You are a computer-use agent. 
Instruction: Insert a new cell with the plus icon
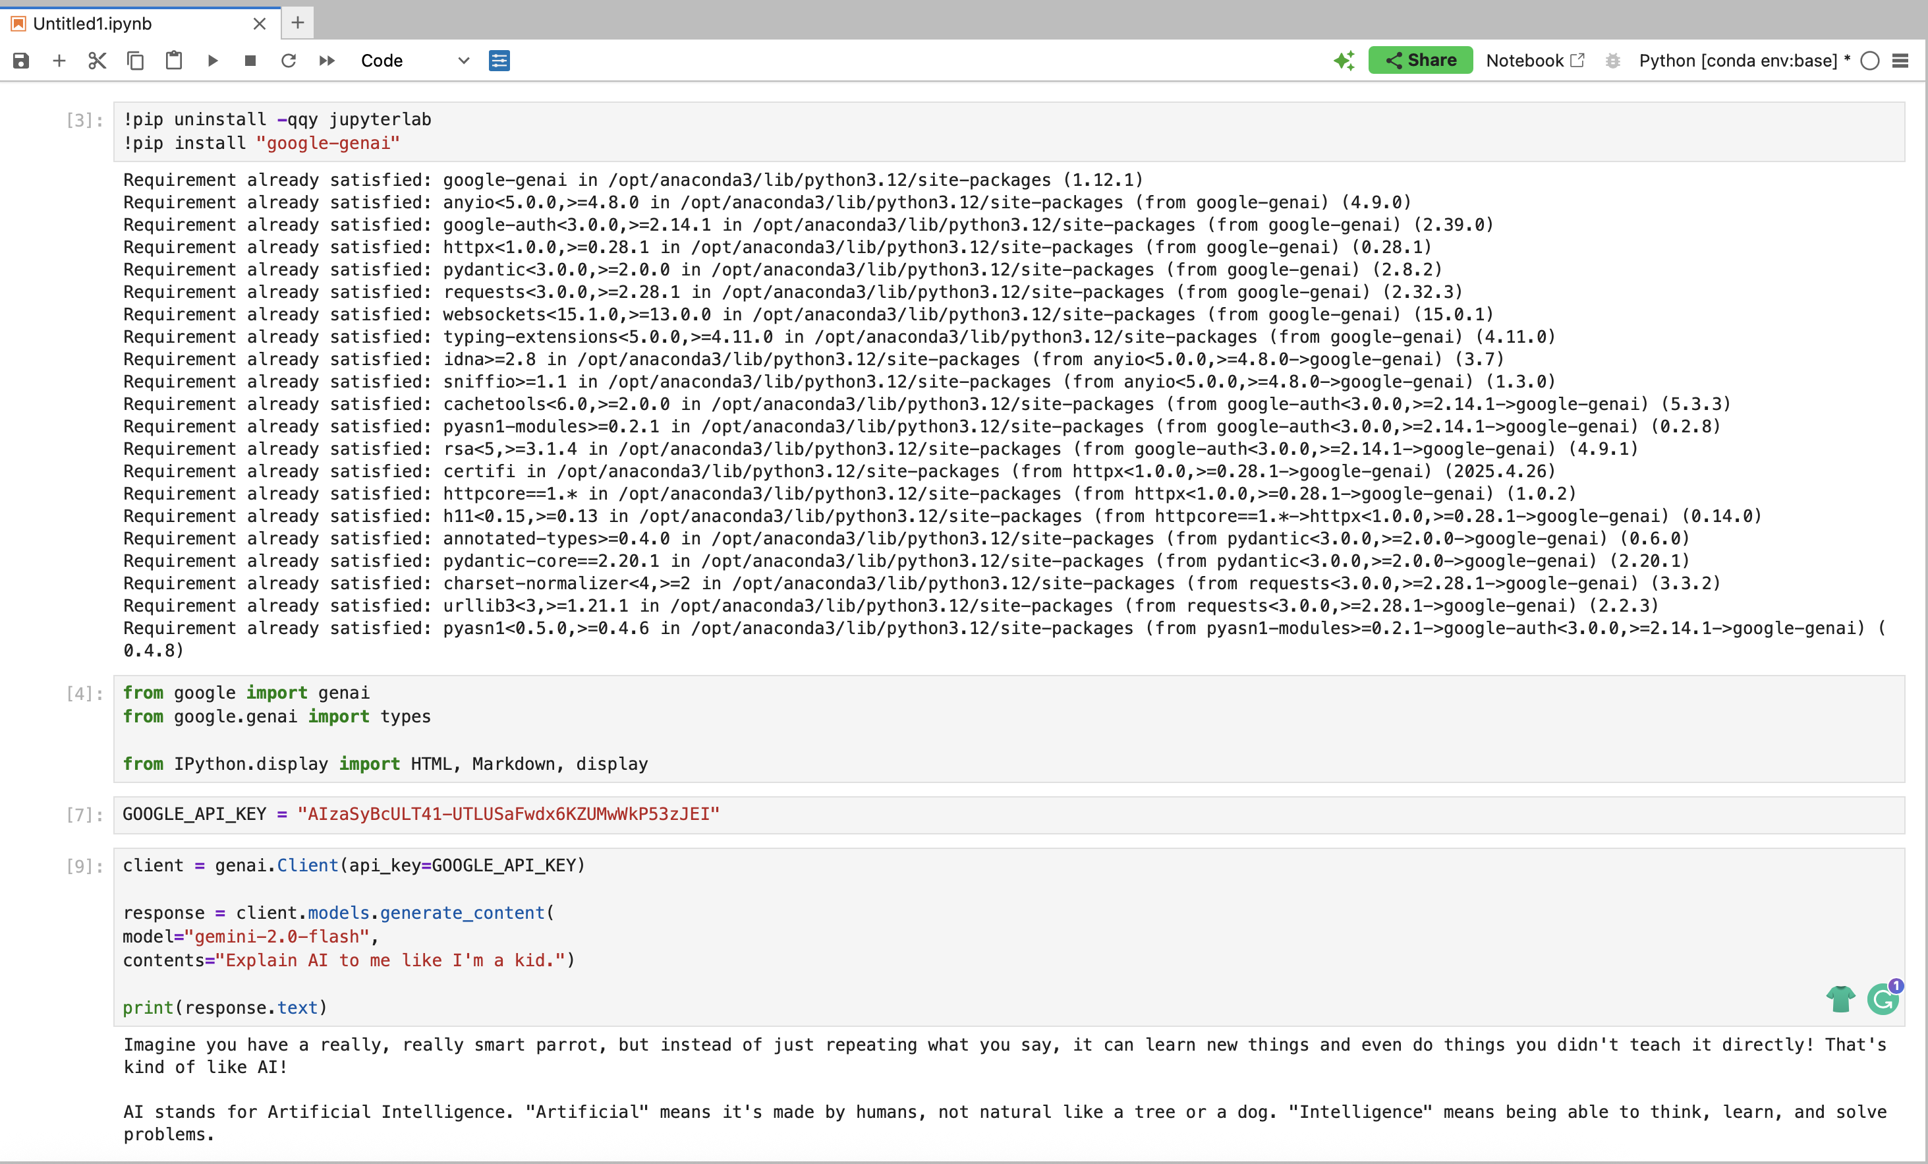59,60
